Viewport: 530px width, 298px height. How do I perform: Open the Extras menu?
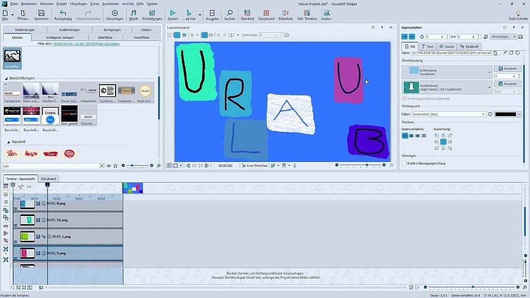94,4
